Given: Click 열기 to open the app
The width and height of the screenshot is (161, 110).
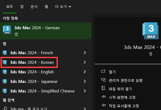Looking at the screenshot, I should (112, 72).
